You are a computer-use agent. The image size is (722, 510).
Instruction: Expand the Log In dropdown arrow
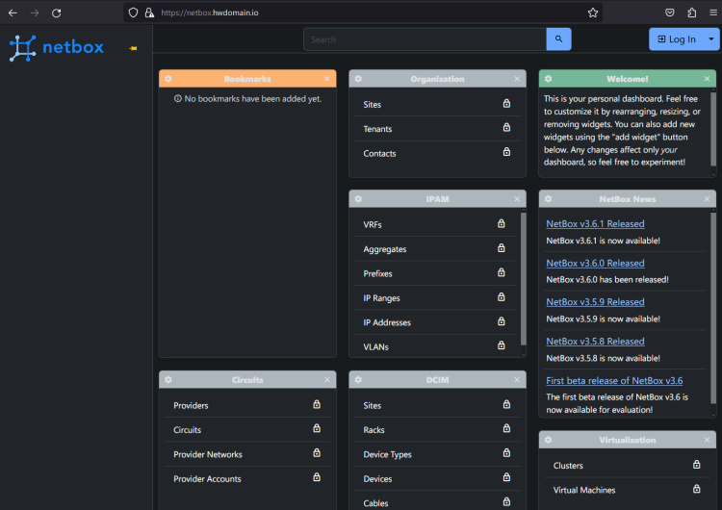(710, 39)
